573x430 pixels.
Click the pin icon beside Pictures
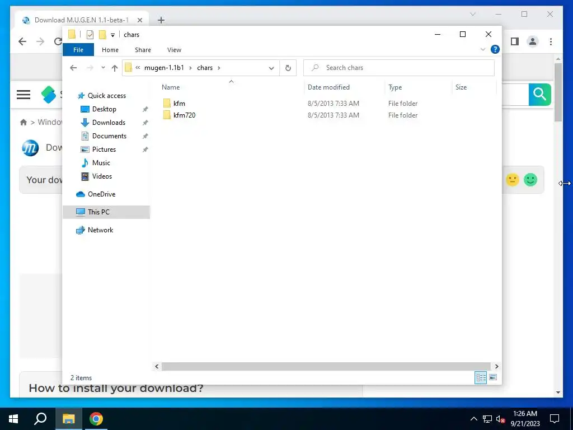click(x=145, y=149)
